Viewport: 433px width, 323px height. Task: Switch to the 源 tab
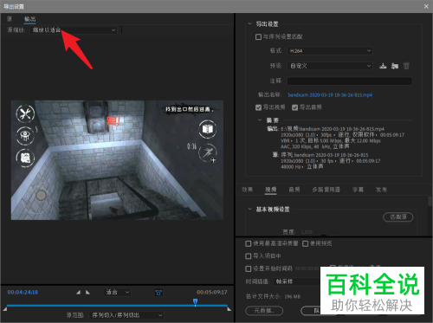pos(10,19)
